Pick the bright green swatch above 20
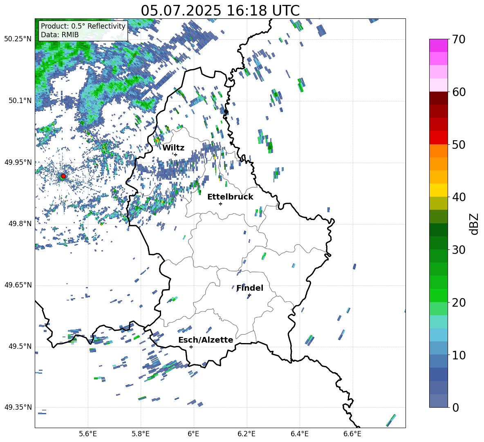Viewport: 484px width, 442px height. tap(439, 296)
